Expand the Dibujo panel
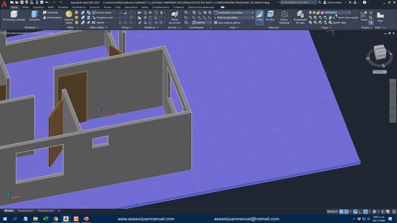 [127, 27]
